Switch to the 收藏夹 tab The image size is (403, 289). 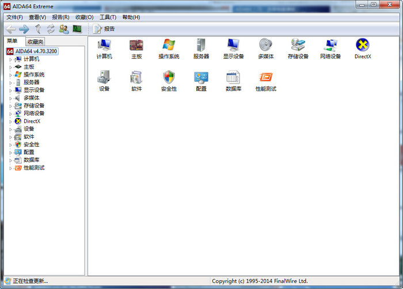pos(35,41)
